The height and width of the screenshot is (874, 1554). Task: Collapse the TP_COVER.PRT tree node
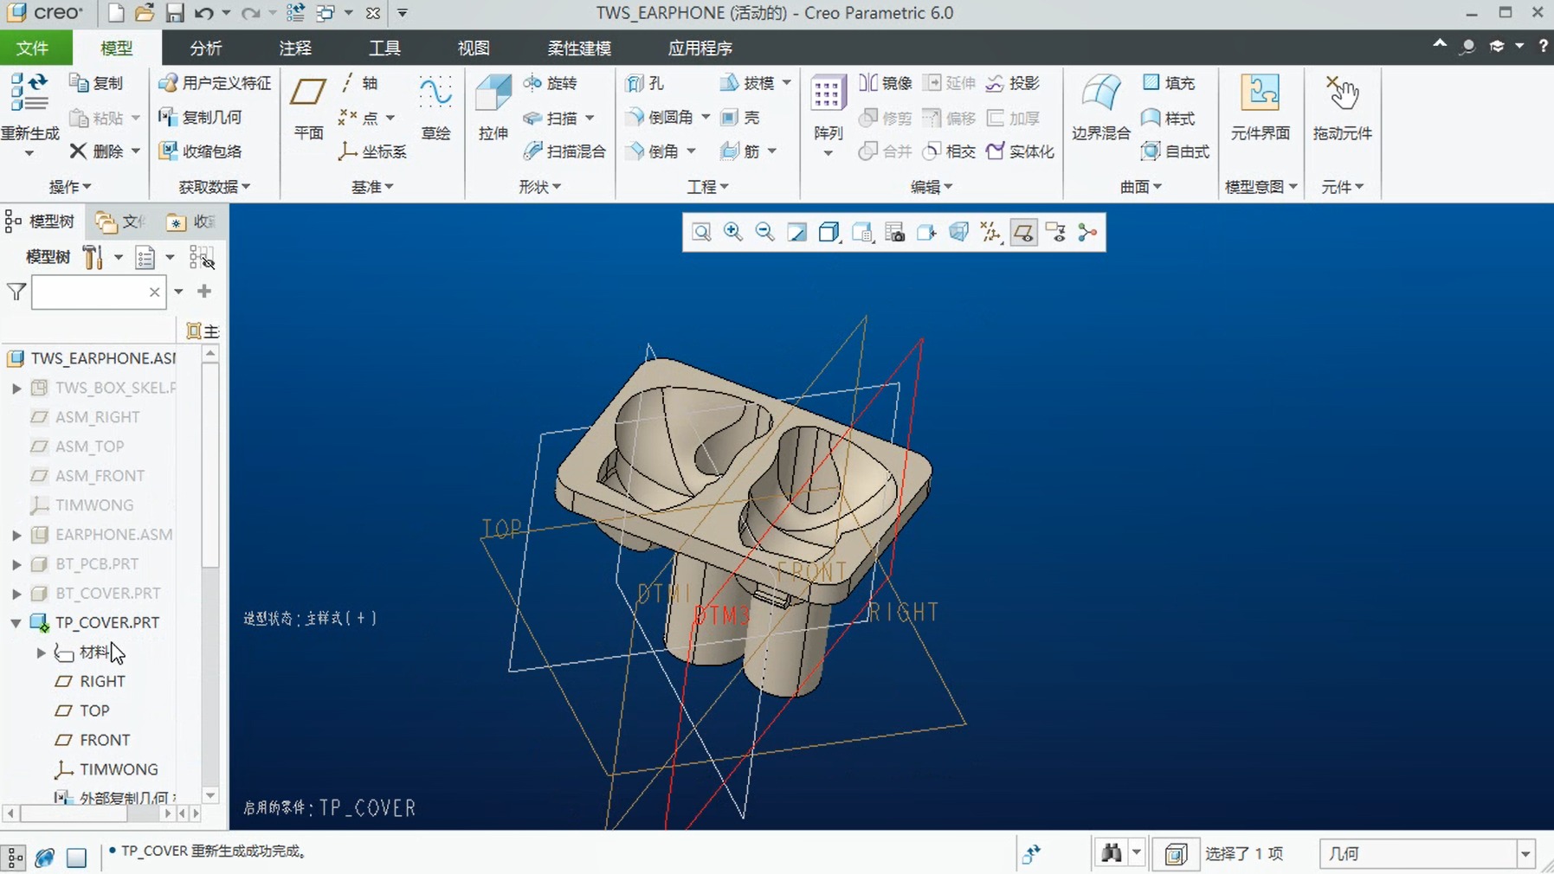click(x=16, y=623)
